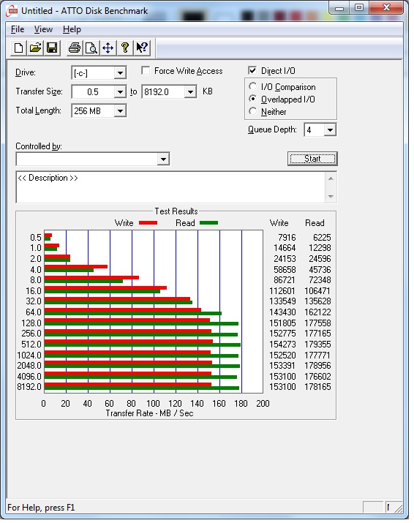Print using the printer toolbar icon

tap(74, 48)
